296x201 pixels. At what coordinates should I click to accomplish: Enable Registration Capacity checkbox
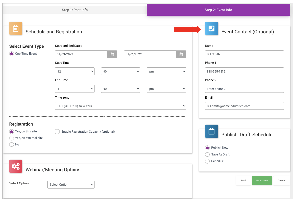tap(57, 132)
